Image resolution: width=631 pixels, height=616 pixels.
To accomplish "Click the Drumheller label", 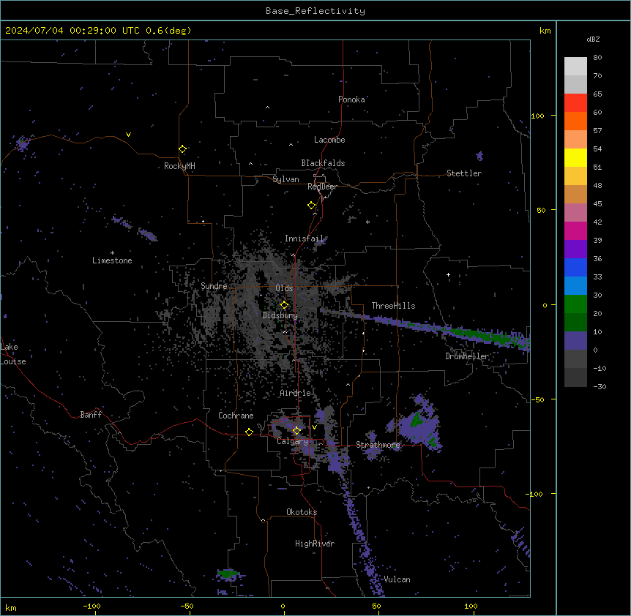I will [467, 356].
